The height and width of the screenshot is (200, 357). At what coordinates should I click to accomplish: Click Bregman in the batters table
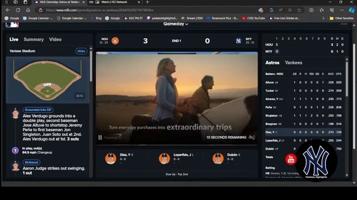[x=271, y=124]
